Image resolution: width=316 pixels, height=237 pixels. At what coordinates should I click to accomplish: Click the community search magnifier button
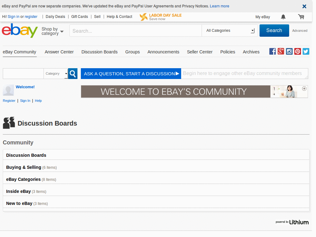[x=73, y=73]
